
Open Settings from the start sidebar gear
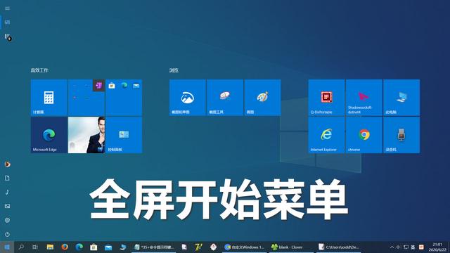click(7, 220)
